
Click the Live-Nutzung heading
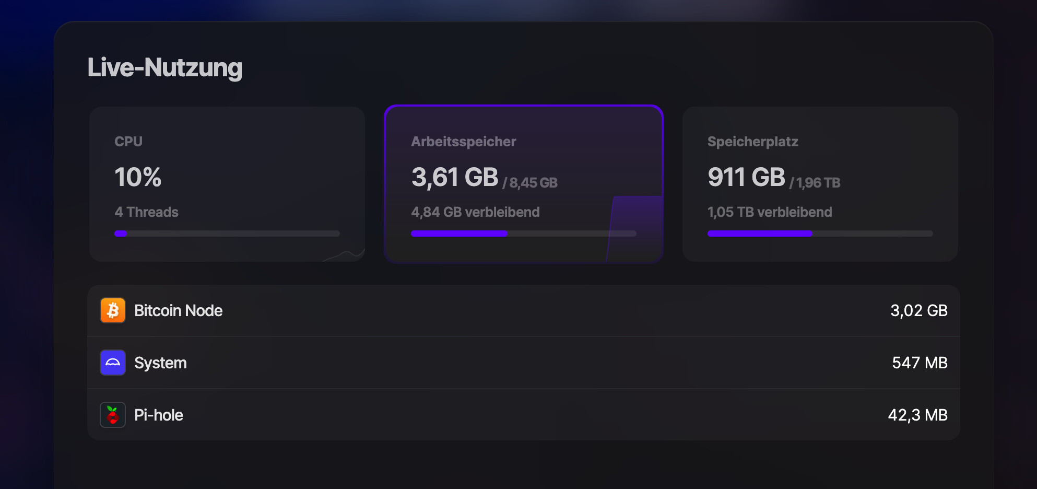click(164, 68)
